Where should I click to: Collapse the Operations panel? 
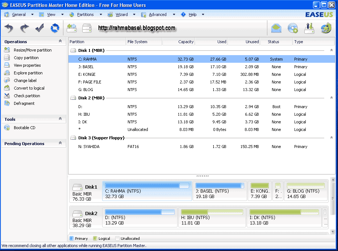point(60,41)
